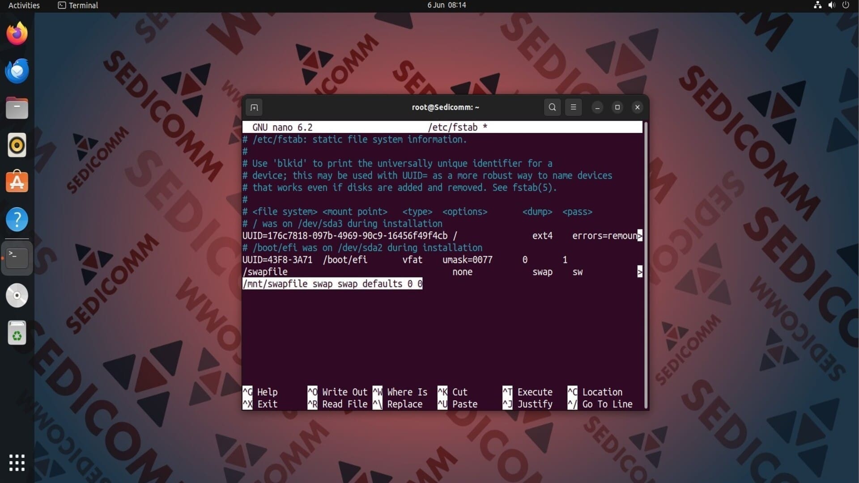Screen dimensions: 859x483
Task: Click Firefox browser icon in dock
Action: click(x=17, y=34)
